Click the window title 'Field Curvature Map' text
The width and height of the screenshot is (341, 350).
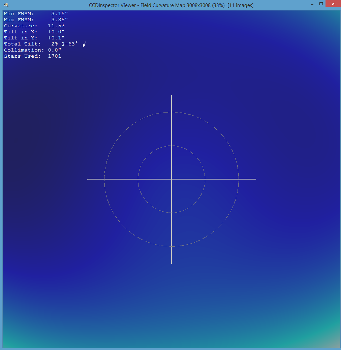(163, 5)
